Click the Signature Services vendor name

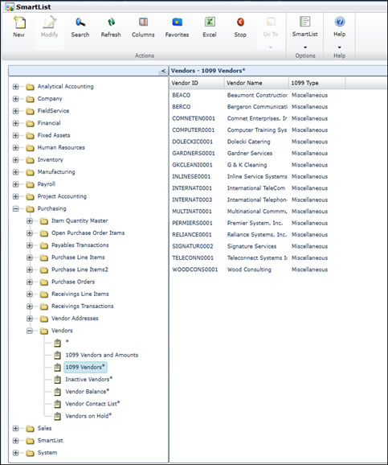(x=251, y=246)
